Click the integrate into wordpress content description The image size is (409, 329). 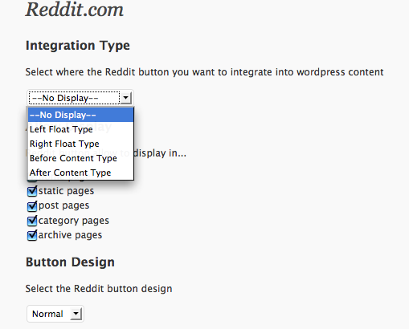pyautogui.click(x=204, y=72)
